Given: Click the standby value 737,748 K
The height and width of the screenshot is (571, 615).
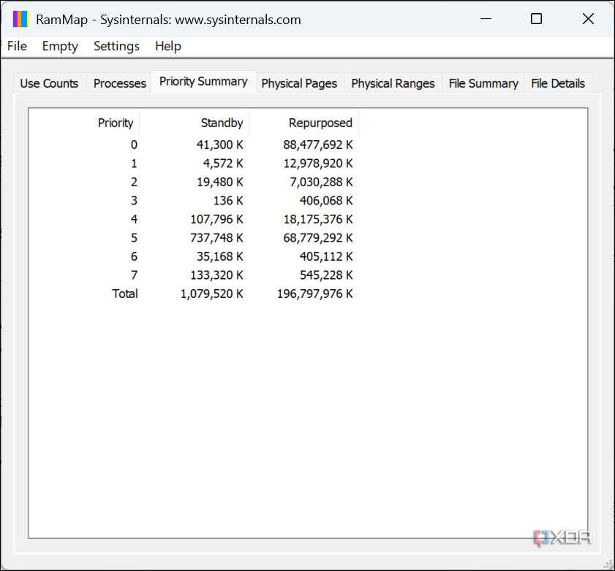Looking at the screenshot, I should (217, 238).
